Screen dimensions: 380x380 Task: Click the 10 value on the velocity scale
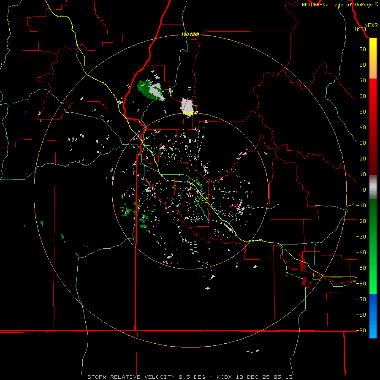coord(363,174)
